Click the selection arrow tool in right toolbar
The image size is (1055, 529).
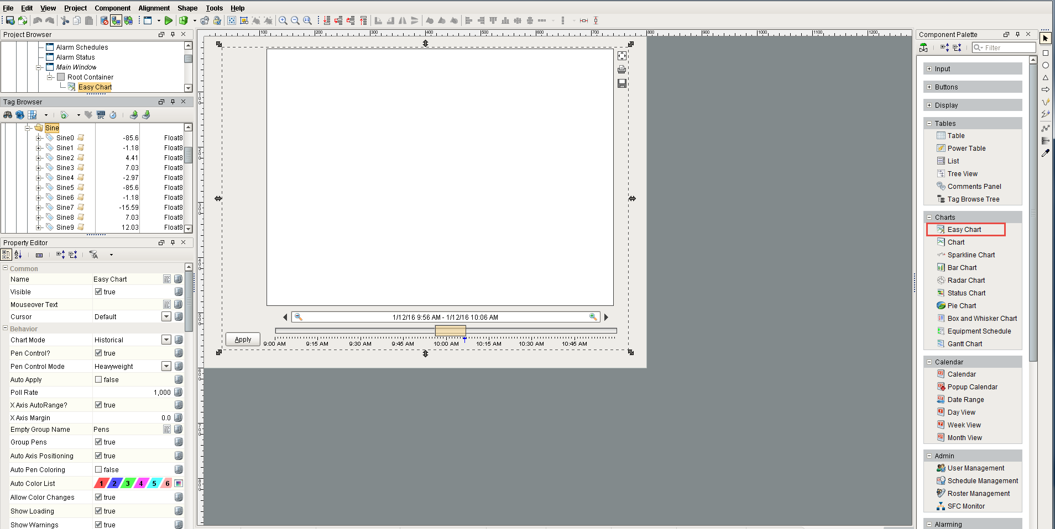[x=1046, y=38]
